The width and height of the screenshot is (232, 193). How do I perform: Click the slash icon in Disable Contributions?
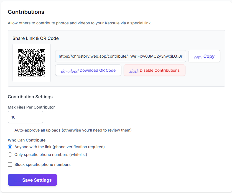pyautogui.click(x=134, y=71)
